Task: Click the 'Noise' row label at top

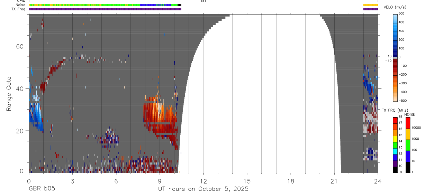Action: [20, 5]
